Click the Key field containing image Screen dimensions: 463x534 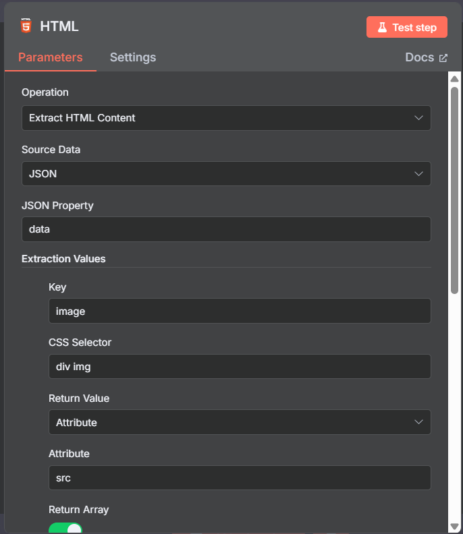click(x=240, y=311)
